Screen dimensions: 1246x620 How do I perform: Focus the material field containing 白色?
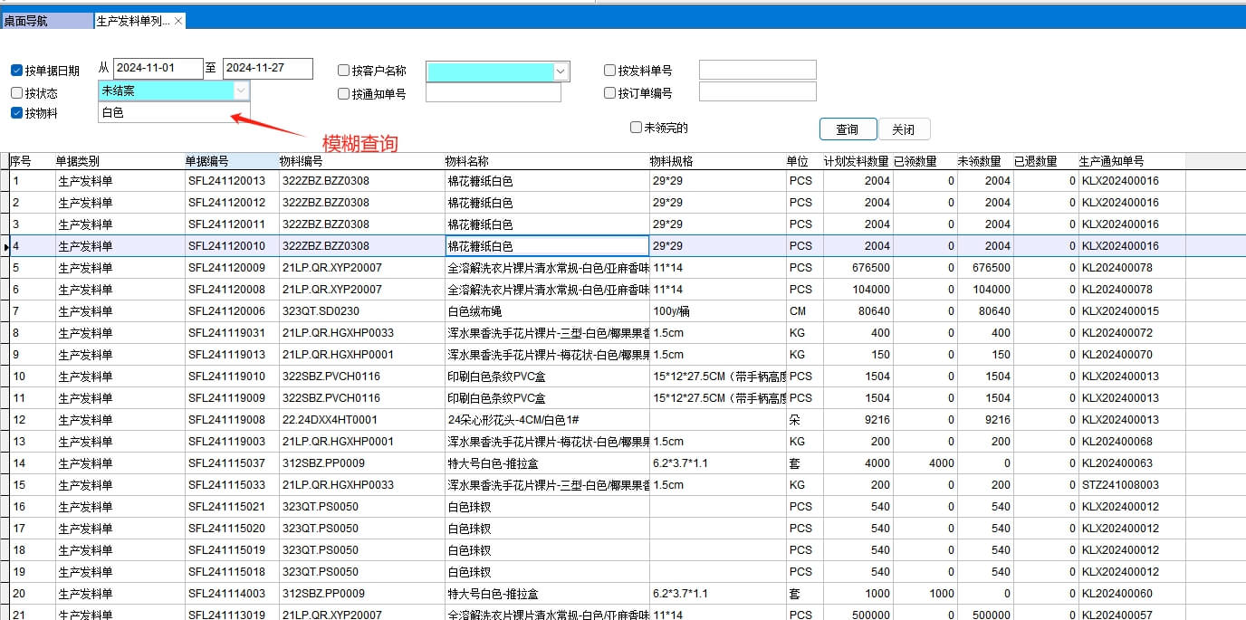173,112
